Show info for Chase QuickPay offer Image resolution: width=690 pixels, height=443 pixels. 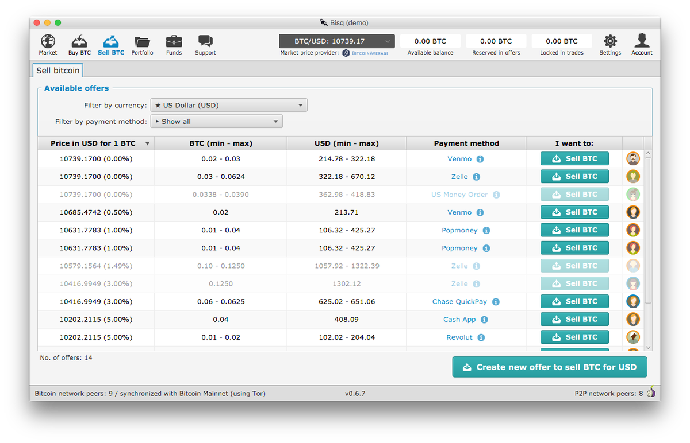[x=496, y=302]
